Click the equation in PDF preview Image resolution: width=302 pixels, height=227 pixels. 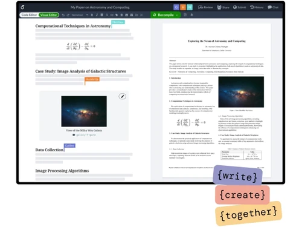point(191,122)
